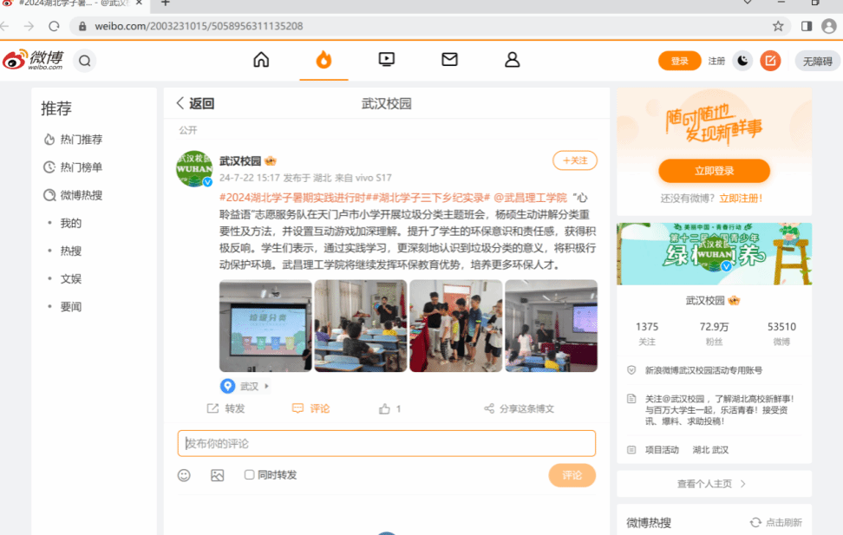This screenshot has height=535, width=843.
Task: Click the comment input field
Action: click(x=386, y=443)
